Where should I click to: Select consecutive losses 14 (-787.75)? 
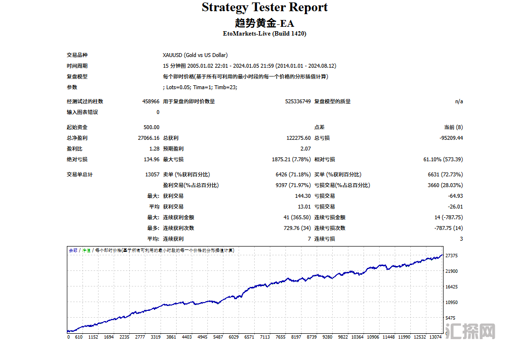[448, 217]
